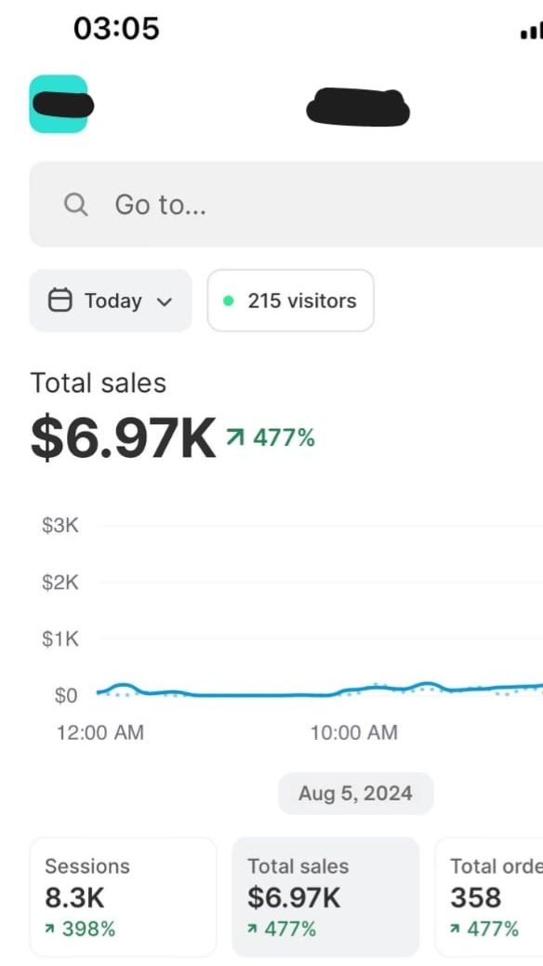Click the $1K axis label
This screenshot has height=966, width=543.
(x=60, y=638)
